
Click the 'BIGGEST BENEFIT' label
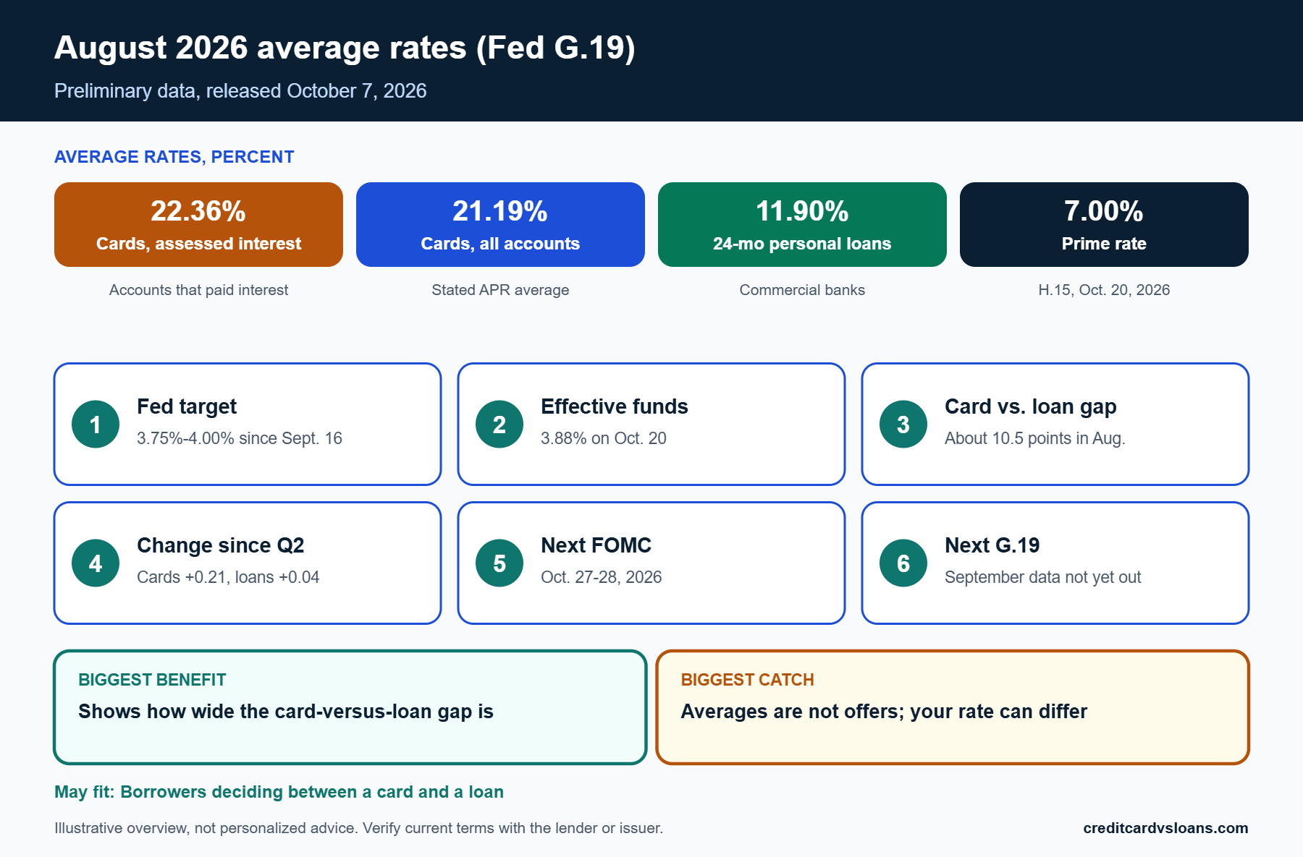pyautogui.click(x=152, y=680)
